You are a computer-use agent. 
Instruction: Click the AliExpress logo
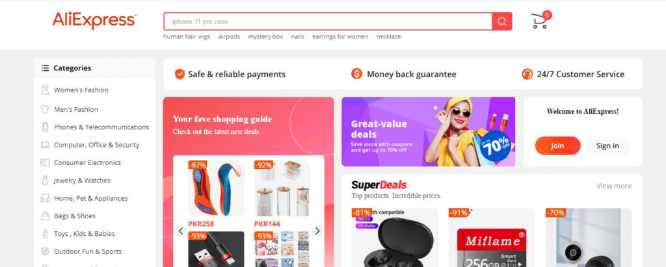[x=94, y=20]
